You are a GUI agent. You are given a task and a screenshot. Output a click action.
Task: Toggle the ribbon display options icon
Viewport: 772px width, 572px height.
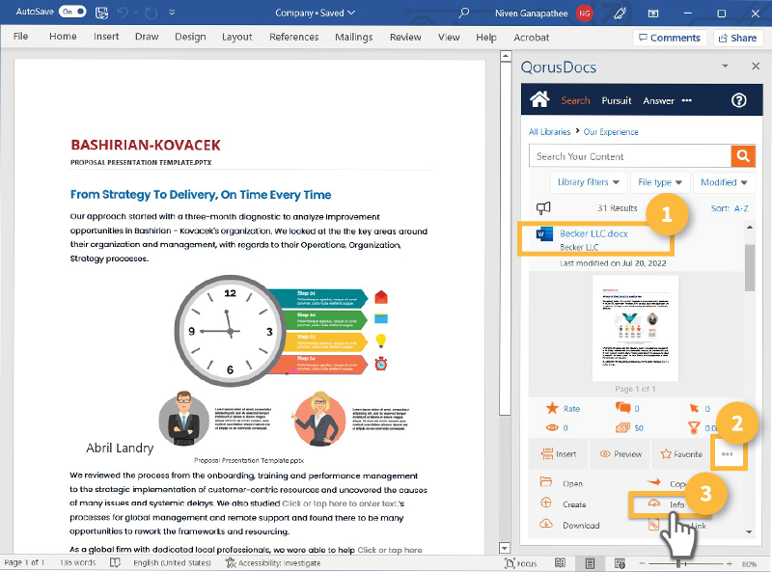click(653, 14)
